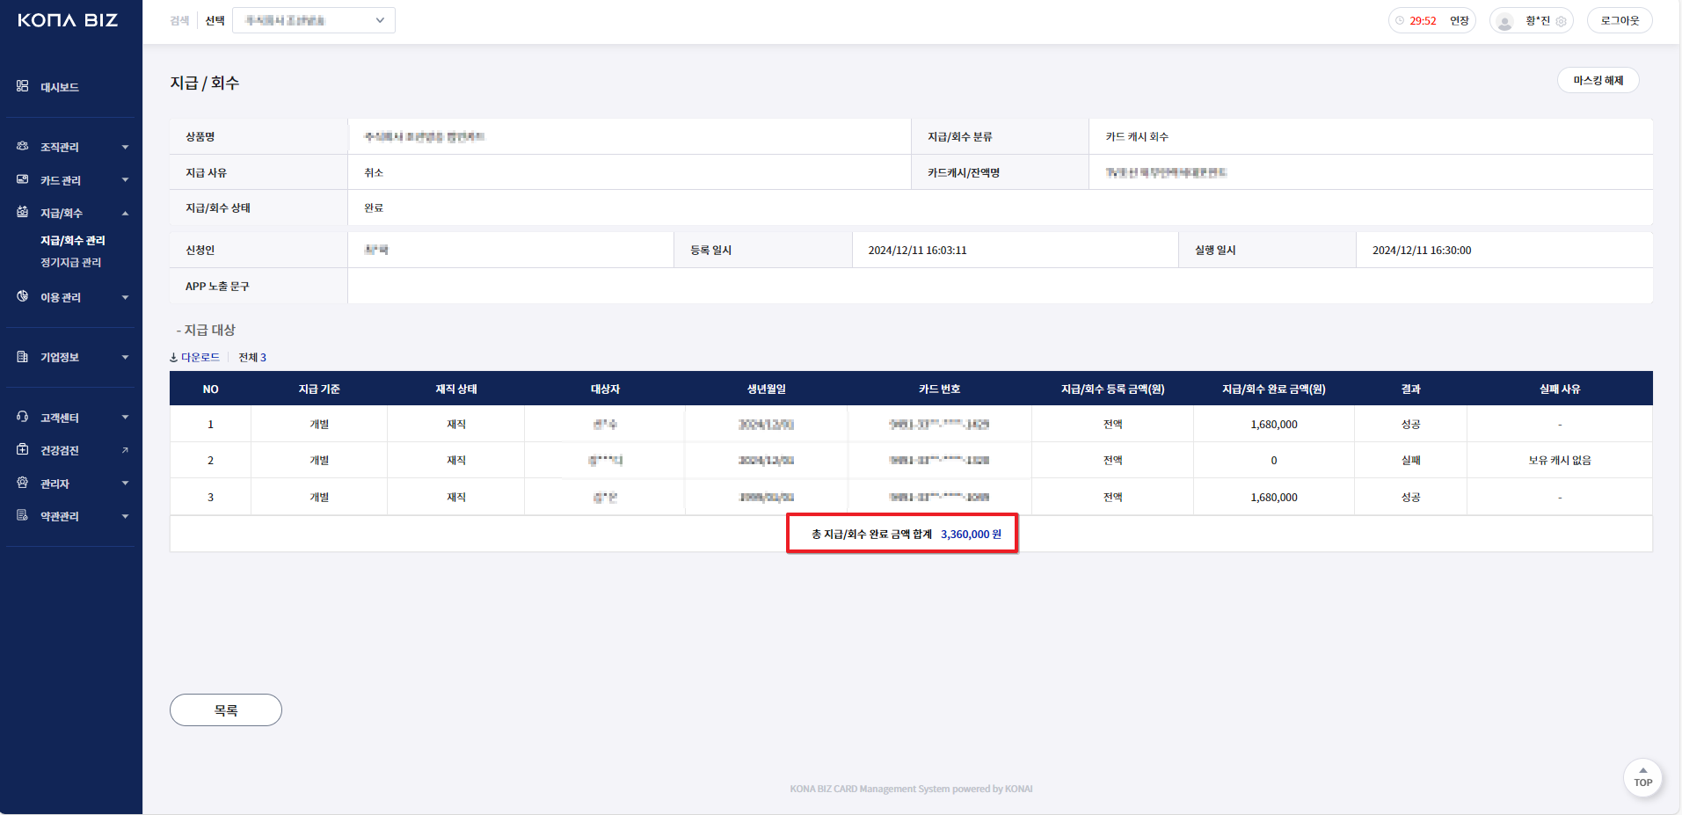The height and width of the screenshot is (815, 1682).
Task: Click the 지급 기준 column header
Action: coord(319,389)
